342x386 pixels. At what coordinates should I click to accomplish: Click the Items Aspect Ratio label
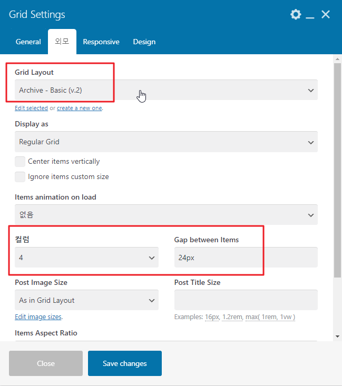pyautogui.click(x=46, y=333)
